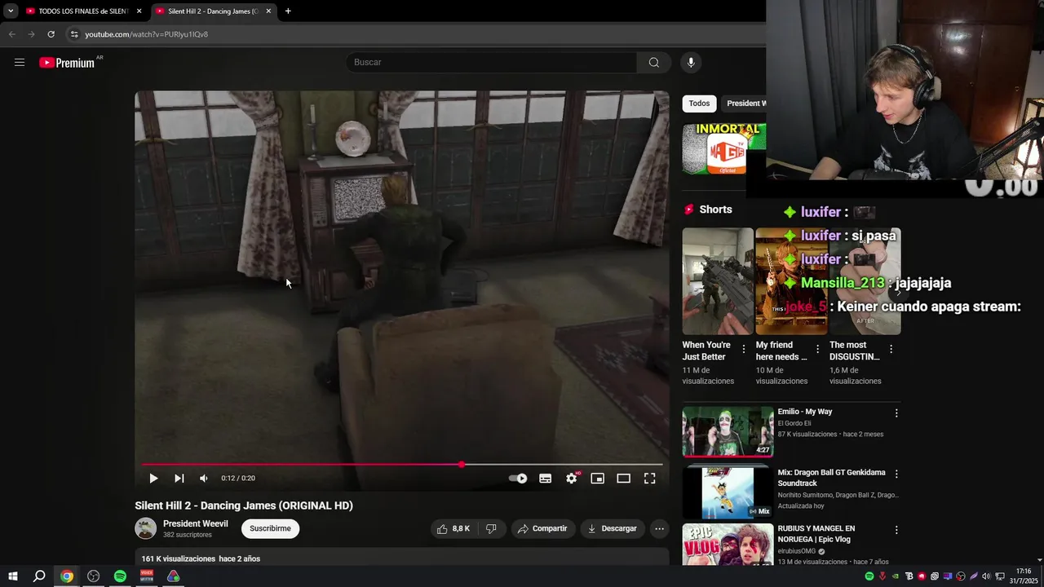Screen dimensions: 1044x587
Task: Open options menu for Emilio - My Way
Action: [896, 413]
